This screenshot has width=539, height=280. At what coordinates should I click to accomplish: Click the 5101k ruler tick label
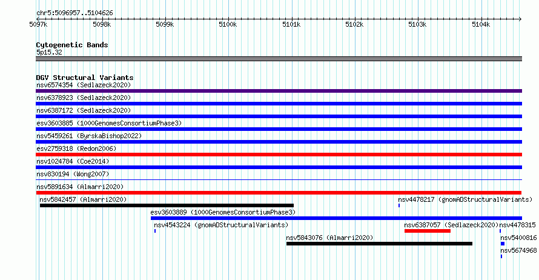pyautogui.click(x=291, y=24)
